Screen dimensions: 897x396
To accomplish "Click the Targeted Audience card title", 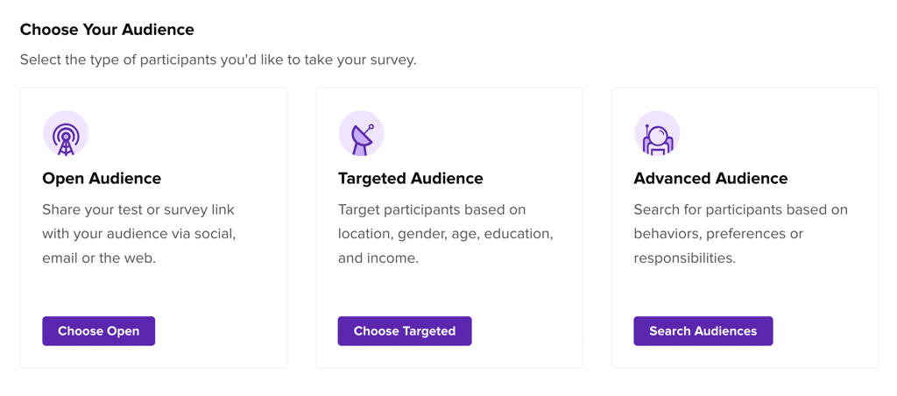I will (411, 179).
